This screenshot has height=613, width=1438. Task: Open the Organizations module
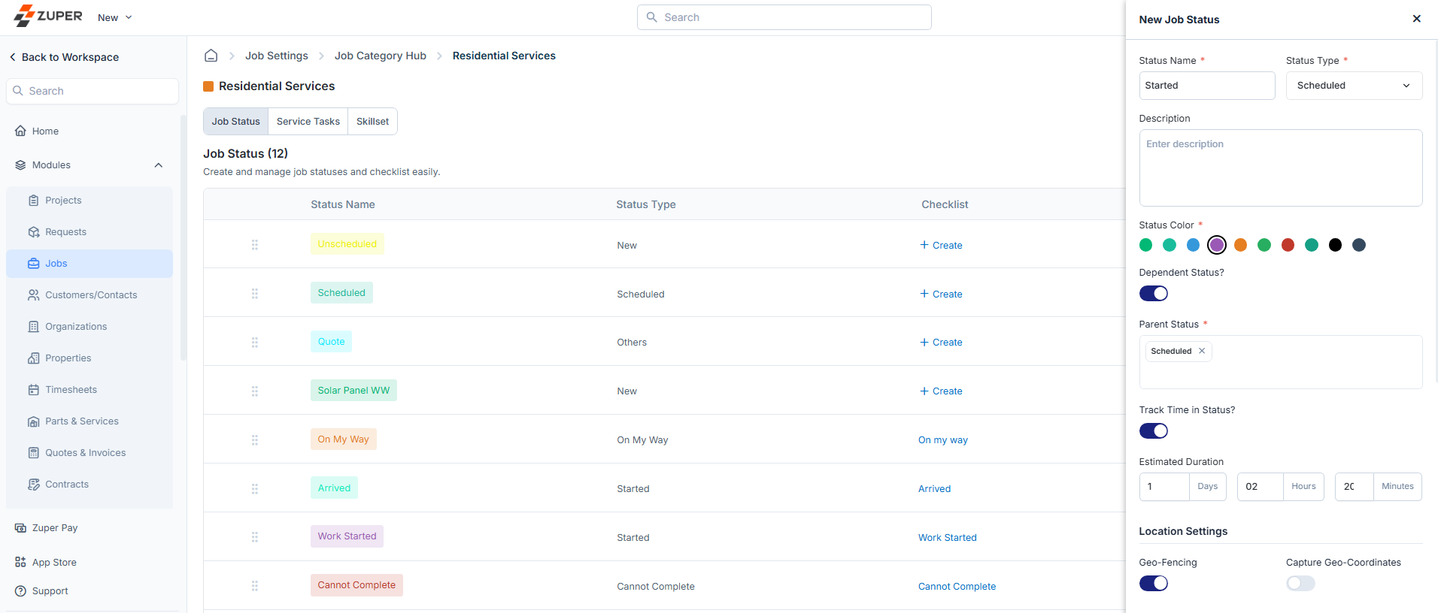(x=89, y=327)
